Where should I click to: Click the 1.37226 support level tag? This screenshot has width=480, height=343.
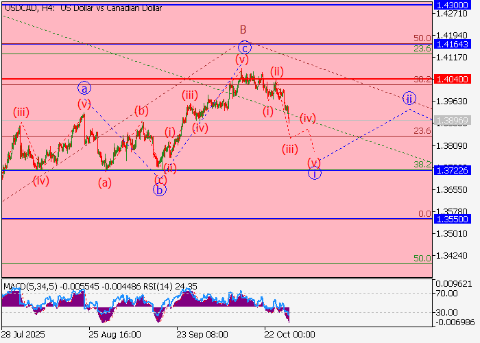(455, 170)
